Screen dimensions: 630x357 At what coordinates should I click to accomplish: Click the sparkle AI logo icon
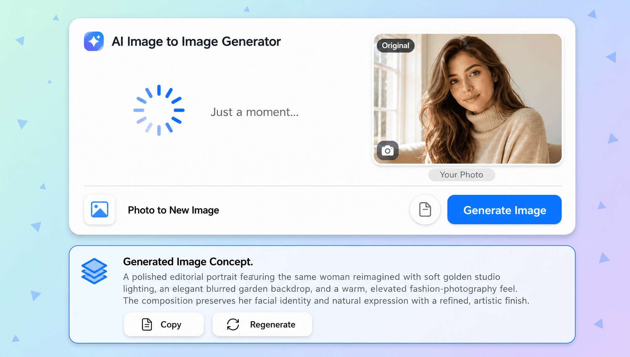pos(94,41)
